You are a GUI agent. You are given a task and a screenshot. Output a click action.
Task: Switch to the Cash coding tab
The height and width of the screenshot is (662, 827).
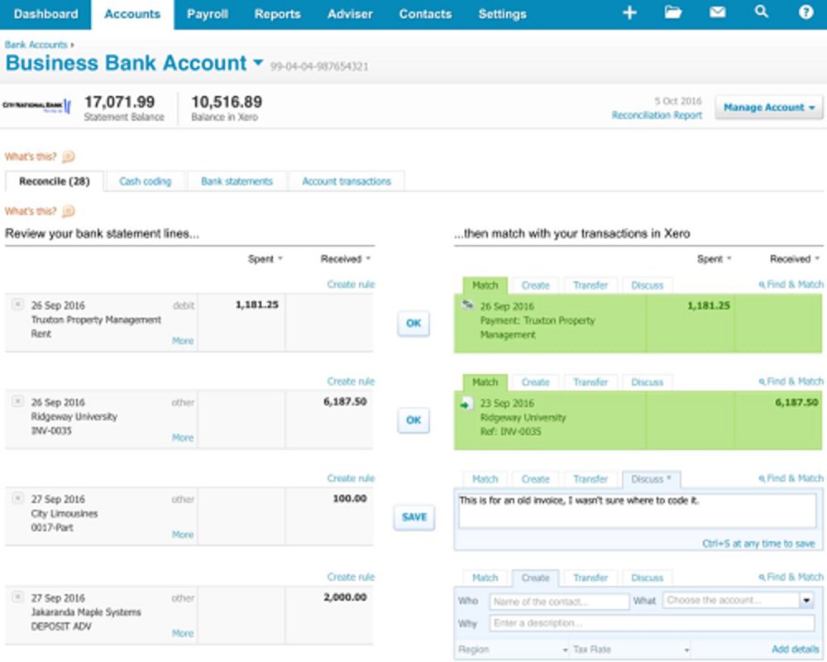point(145,181)
